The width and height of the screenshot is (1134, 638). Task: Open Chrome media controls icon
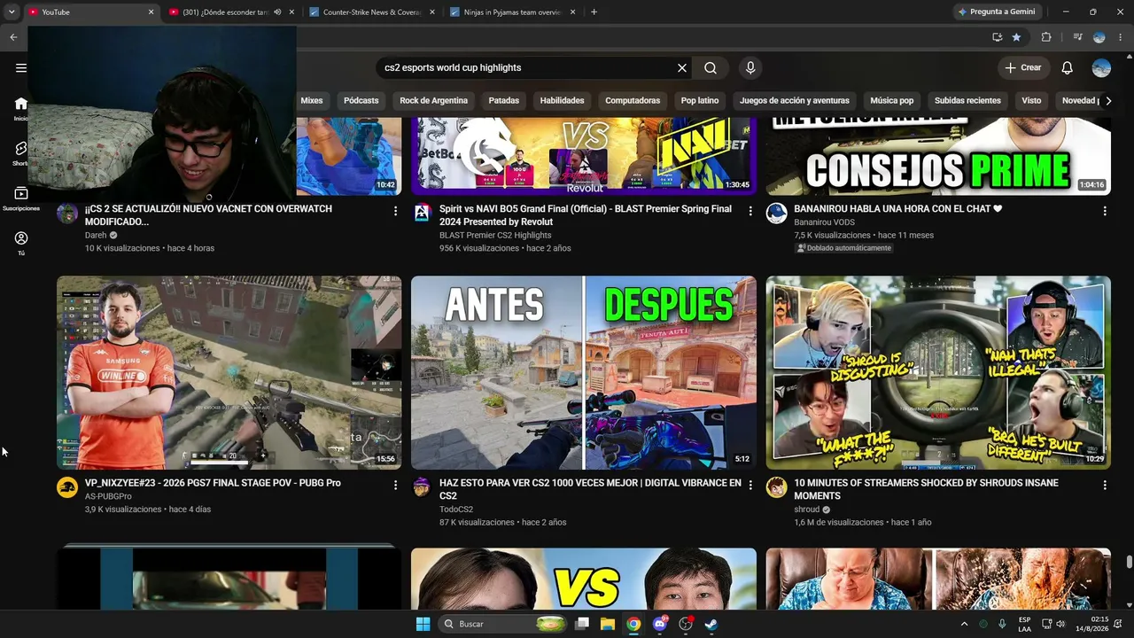(x=1077, y=37)
